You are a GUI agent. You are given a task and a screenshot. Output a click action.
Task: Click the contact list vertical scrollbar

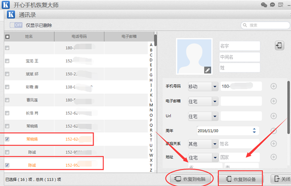click(x=155, y=41)
